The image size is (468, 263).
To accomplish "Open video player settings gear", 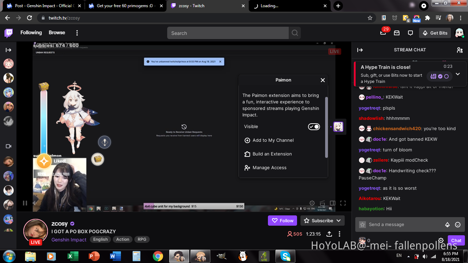I will (x=312, y=203).
